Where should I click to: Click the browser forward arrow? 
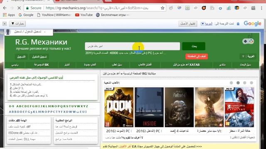(12, 8)
